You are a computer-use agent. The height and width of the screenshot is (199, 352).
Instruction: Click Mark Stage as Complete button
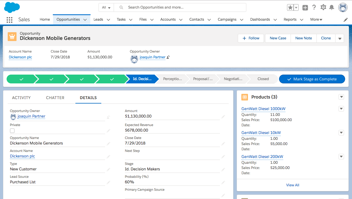312,79
